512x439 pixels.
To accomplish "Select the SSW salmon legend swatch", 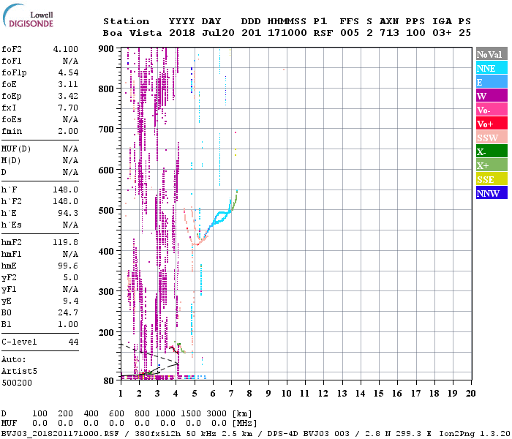I will 492,138.
